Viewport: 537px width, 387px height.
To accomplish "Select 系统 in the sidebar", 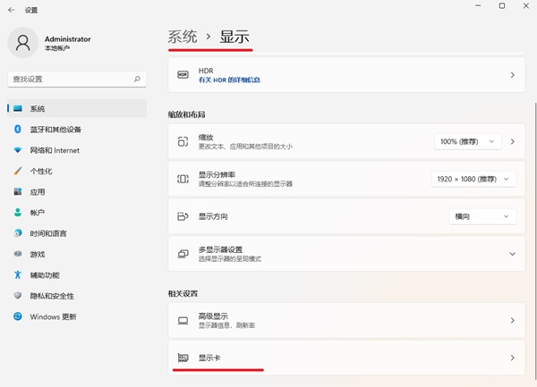I will [77, 109].
